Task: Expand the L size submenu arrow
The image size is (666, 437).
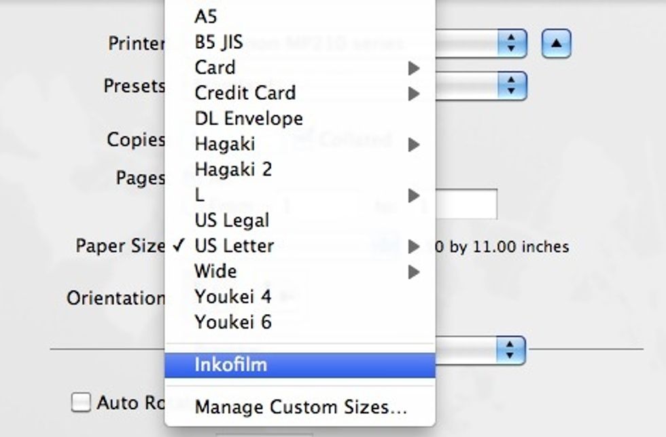Action: click(x=413, y=196)
